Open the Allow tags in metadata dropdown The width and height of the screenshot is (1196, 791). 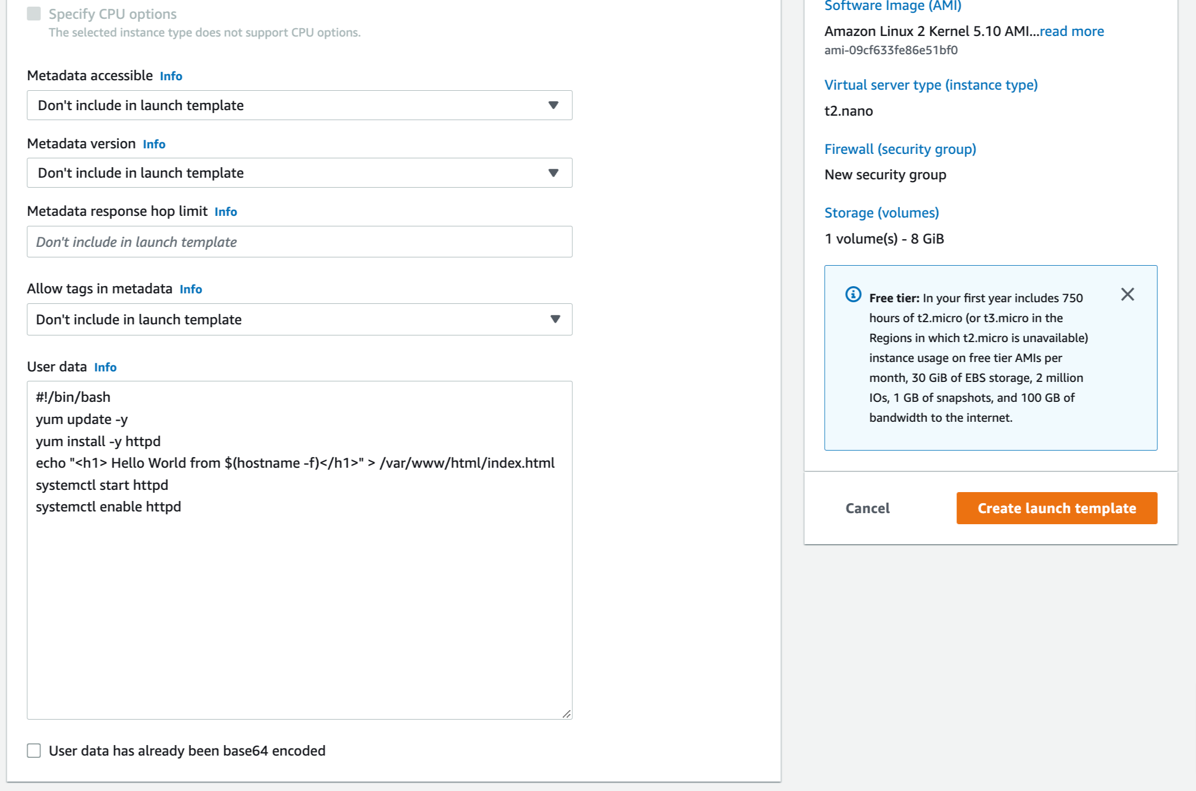(x=299, y=319)
